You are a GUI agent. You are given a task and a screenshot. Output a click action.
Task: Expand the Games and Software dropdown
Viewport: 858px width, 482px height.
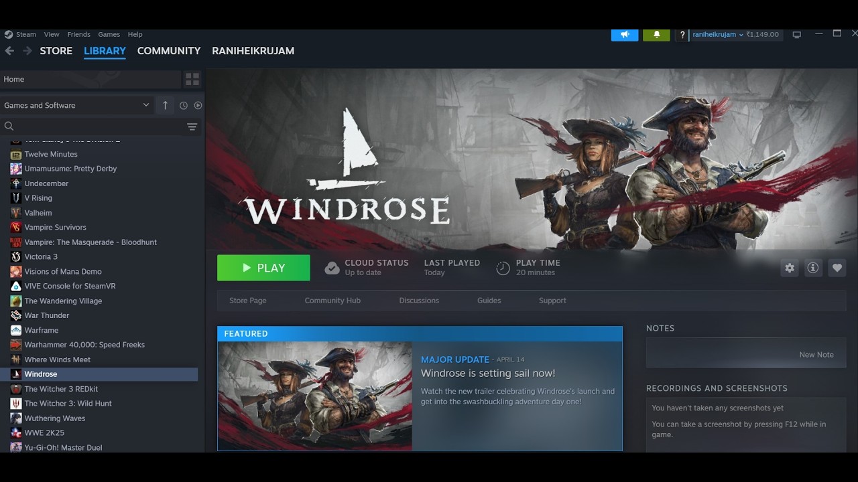tap(77, 105)
